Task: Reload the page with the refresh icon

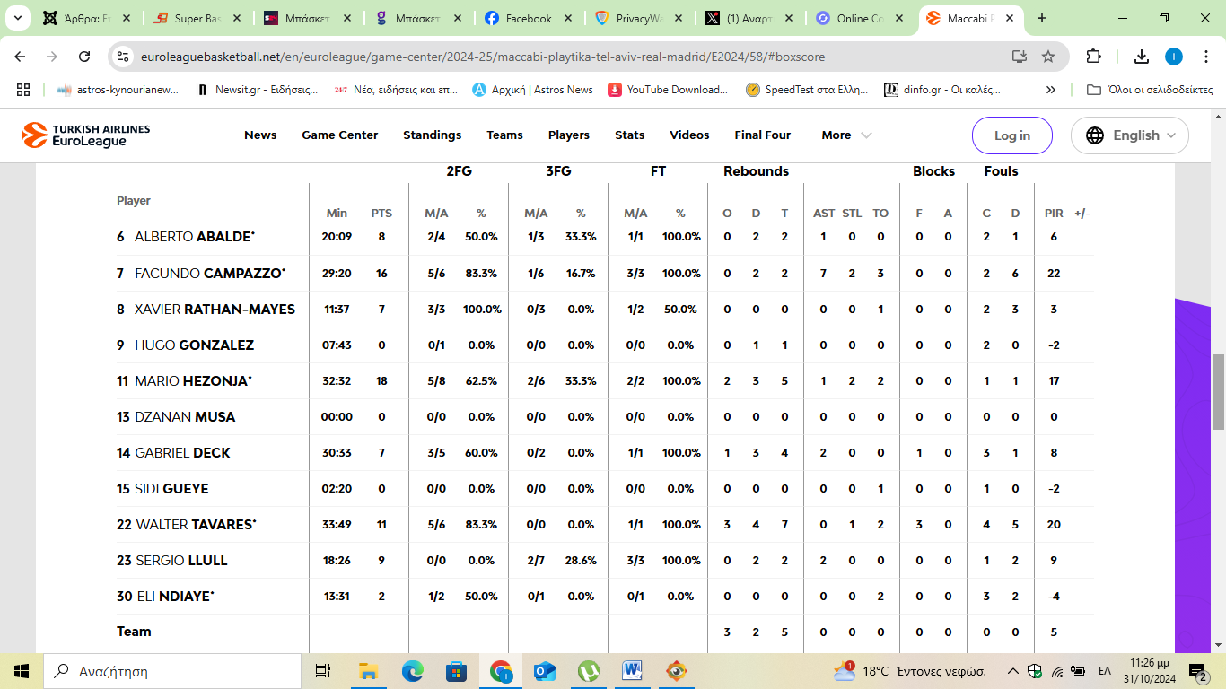Action: [84, 57]
